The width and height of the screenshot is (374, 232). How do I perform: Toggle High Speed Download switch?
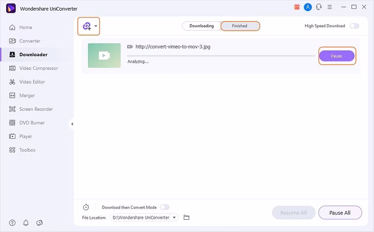(355, 26)
